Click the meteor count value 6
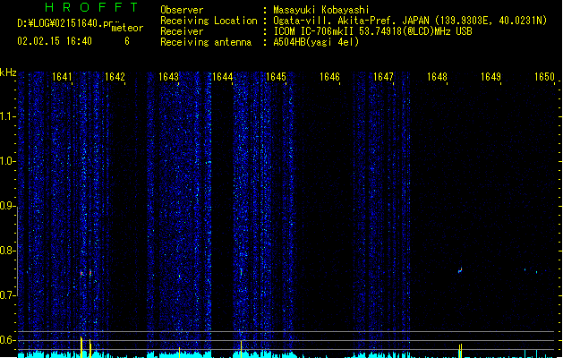This screenshot has width=563, height=358. coord(127,41)
